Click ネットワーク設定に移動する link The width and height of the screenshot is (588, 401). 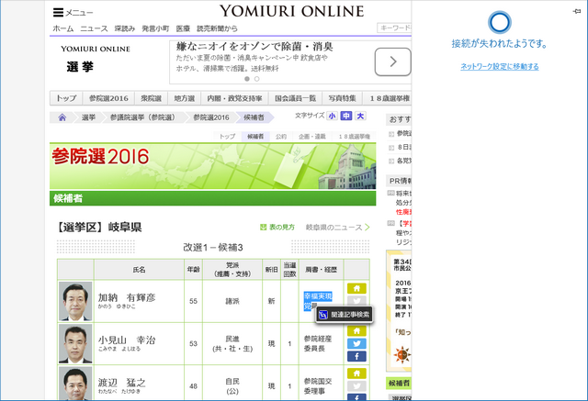[500, 67]
